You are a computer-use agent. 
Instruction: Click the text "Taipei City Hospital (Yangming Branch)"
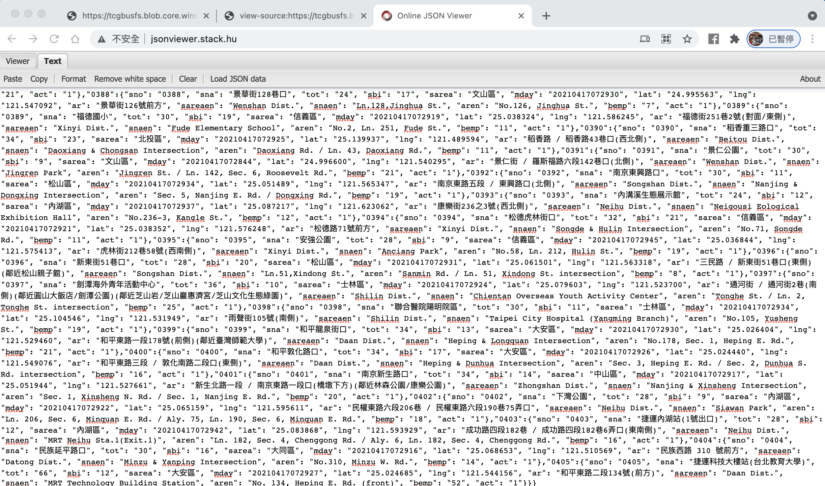(580, 318)
